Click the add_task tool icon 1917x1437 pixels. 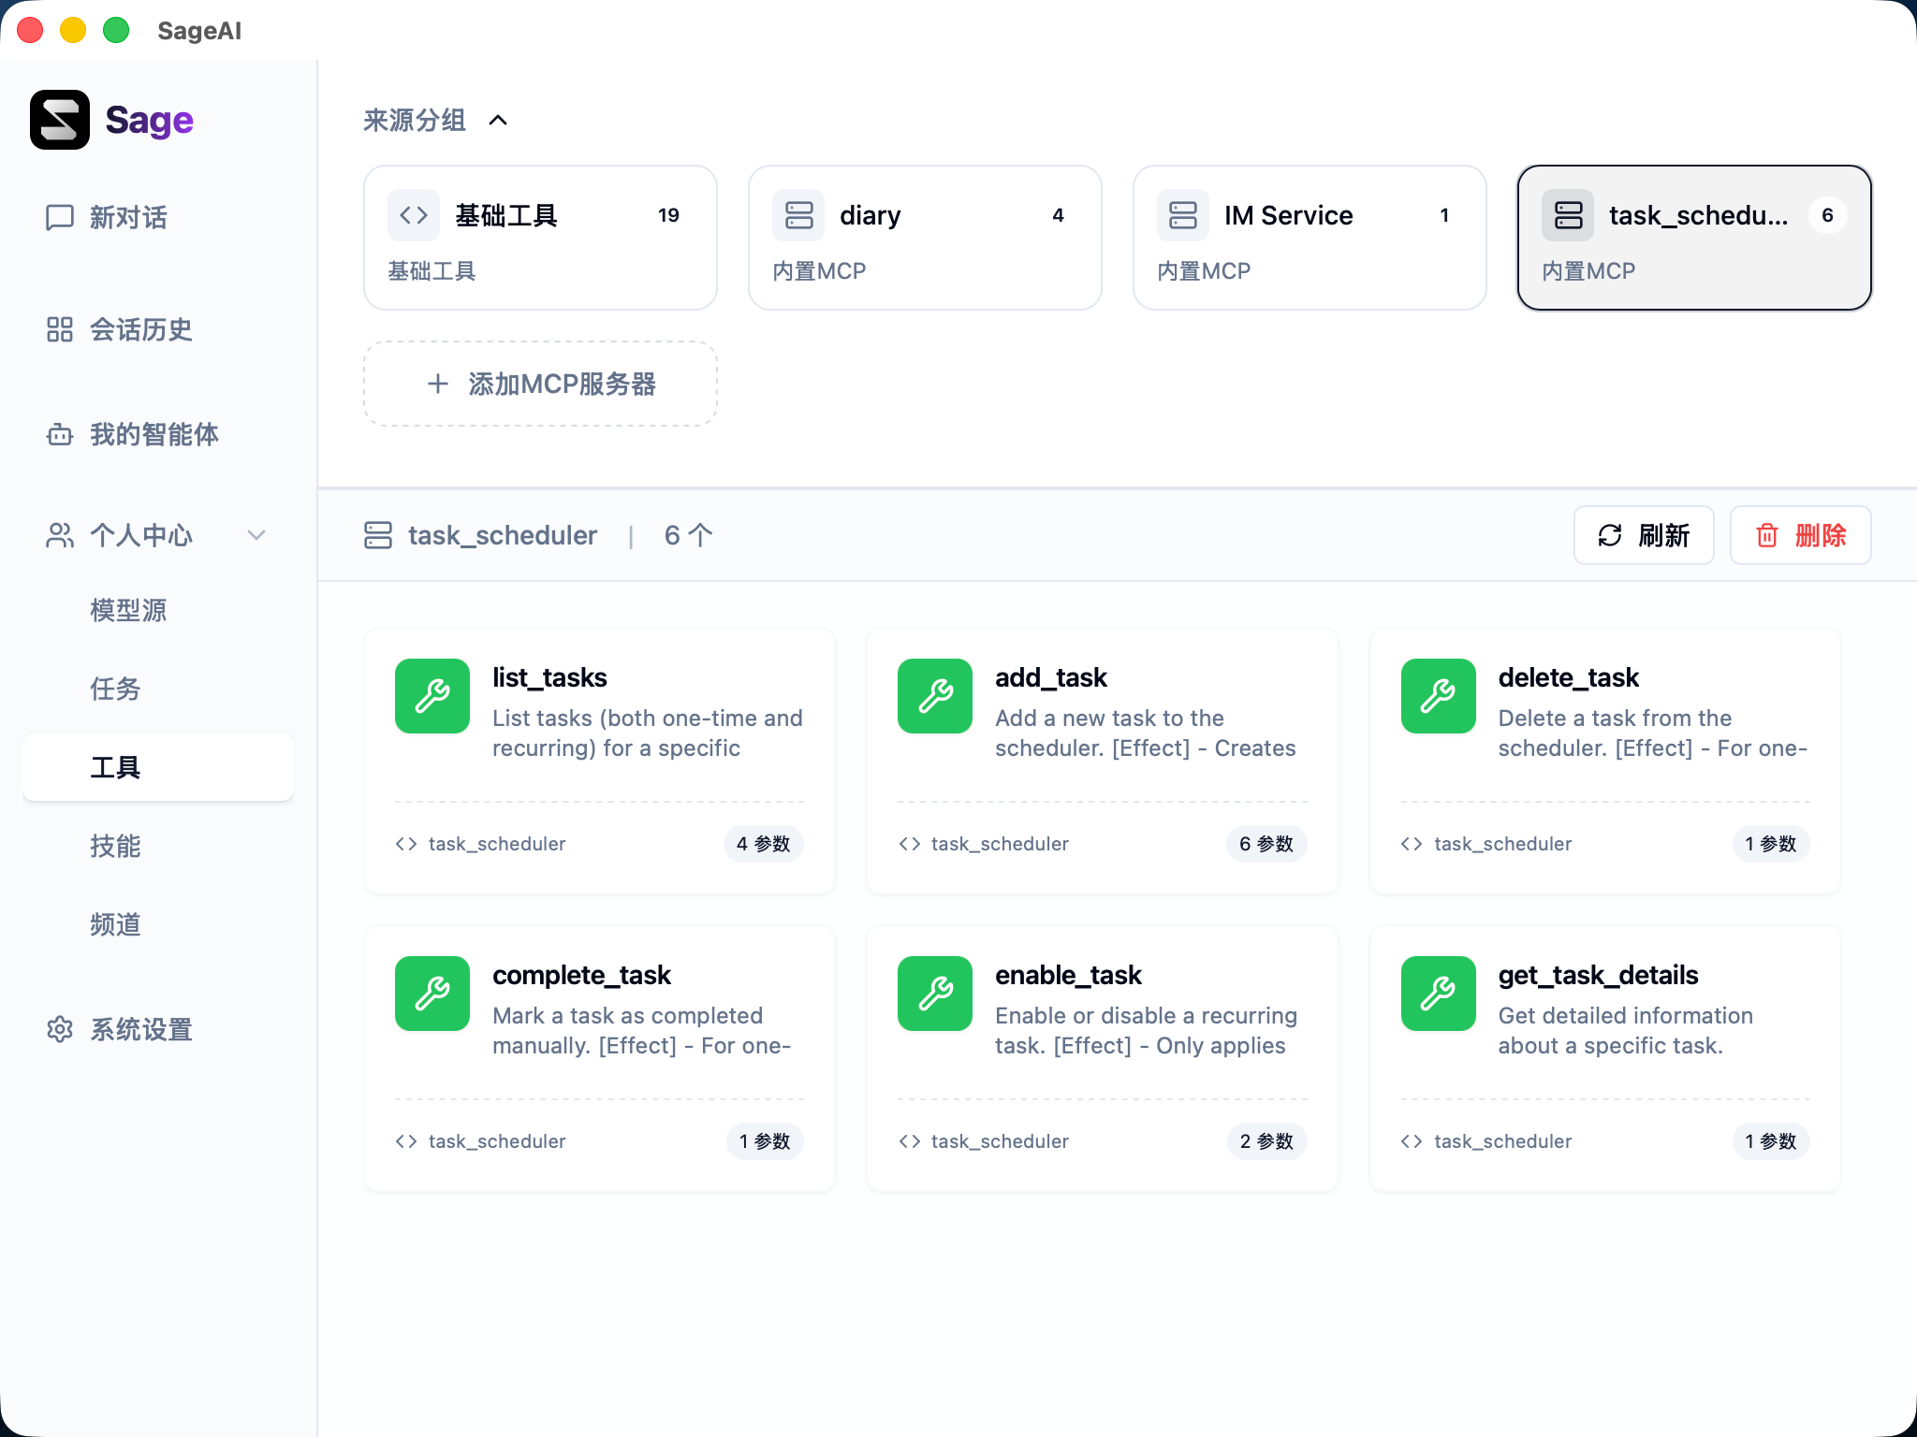tap(934, 696)
